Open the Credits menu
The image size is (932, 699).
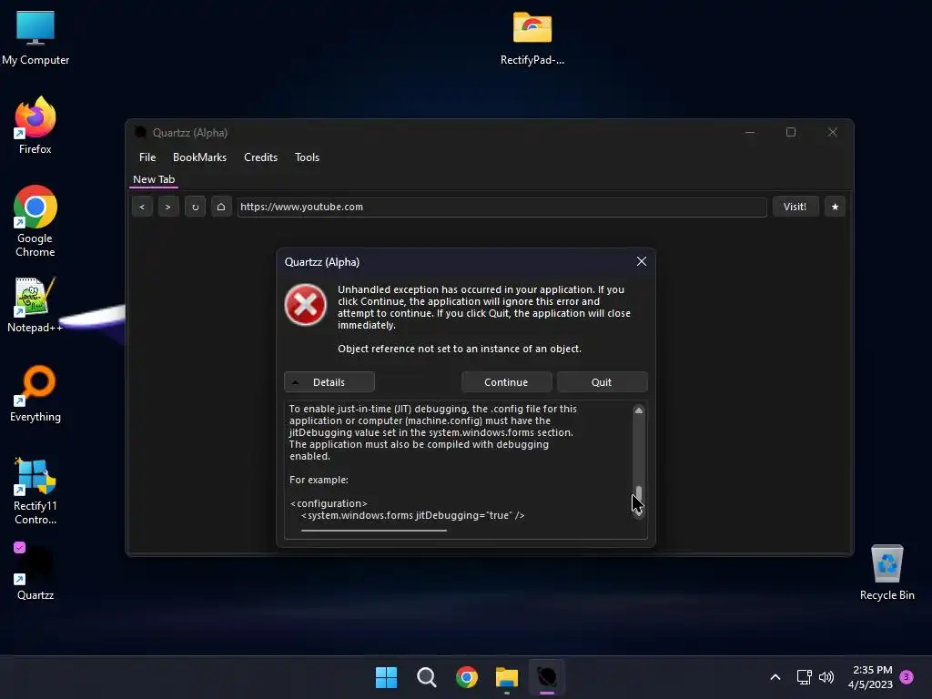click(261, 157)
